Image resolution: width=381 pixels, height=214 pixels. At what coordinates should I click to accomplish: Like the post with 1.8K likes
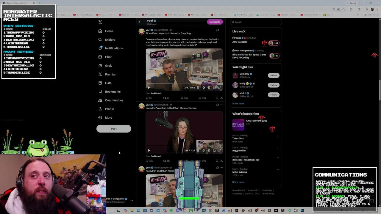[184, 98]
